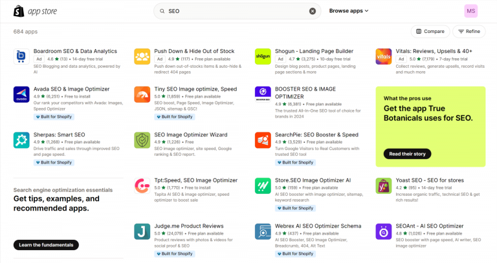Open Yoast SEO - SEO for stores title

(430, 180)
